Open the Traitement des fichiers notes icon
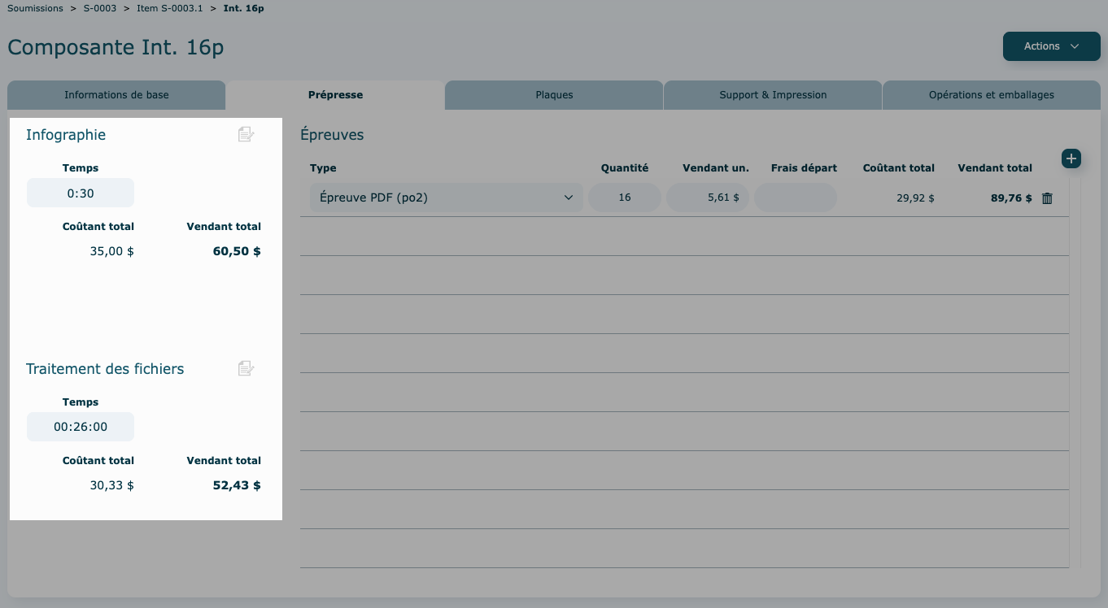This screenshot has height=608, width=1108. coord(246,369)
